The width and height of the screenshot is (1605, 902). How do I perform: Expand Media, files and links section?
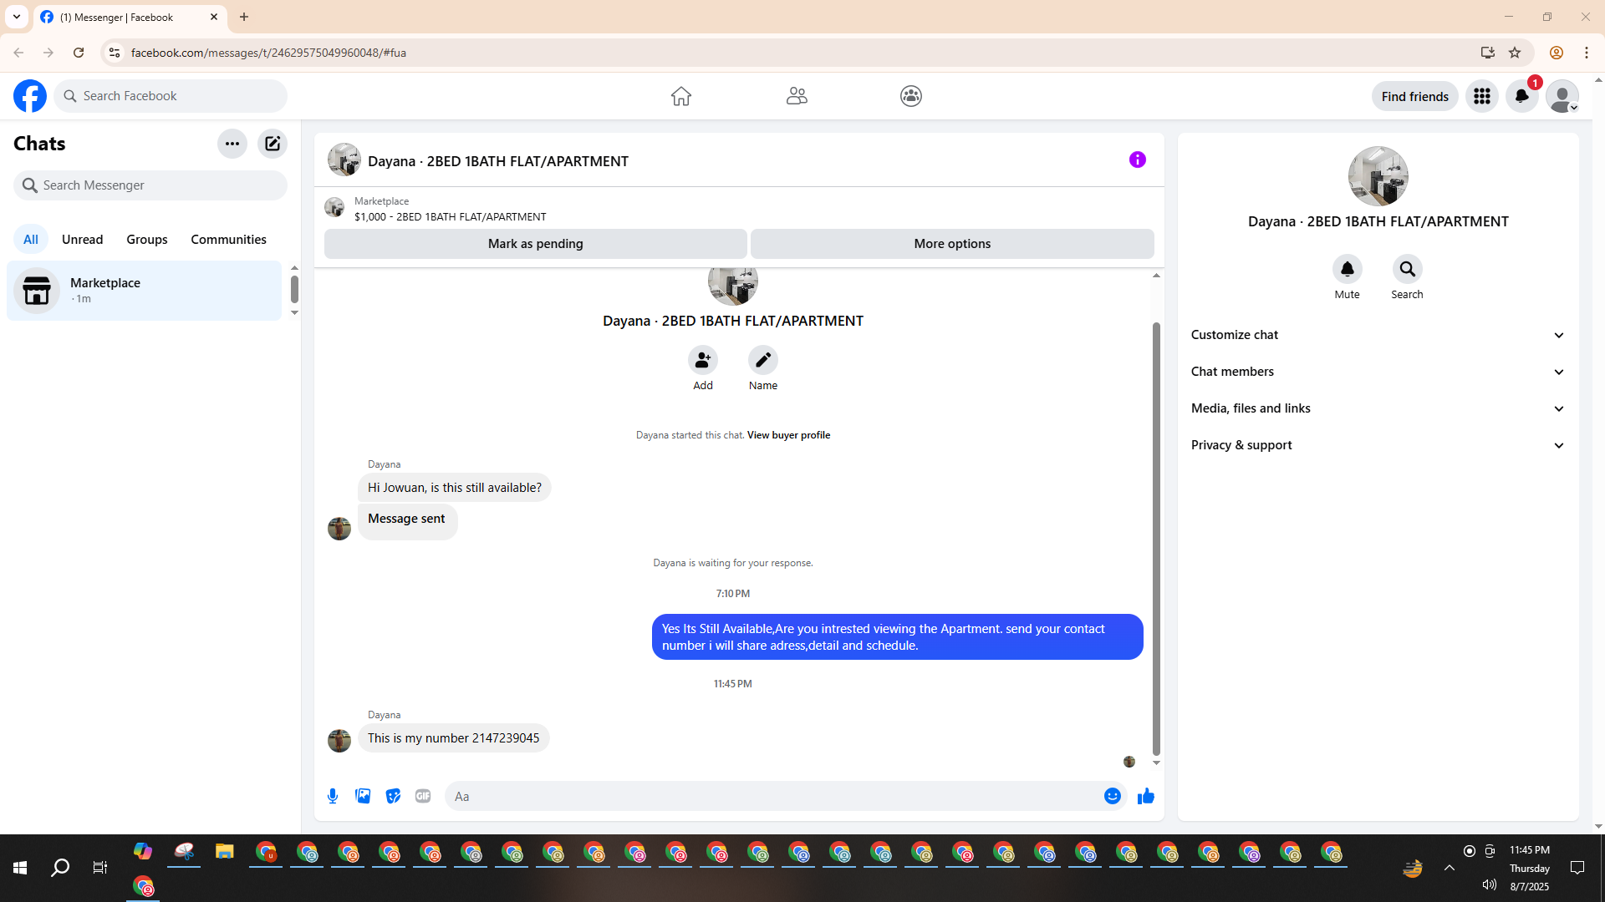(1378, 408)
